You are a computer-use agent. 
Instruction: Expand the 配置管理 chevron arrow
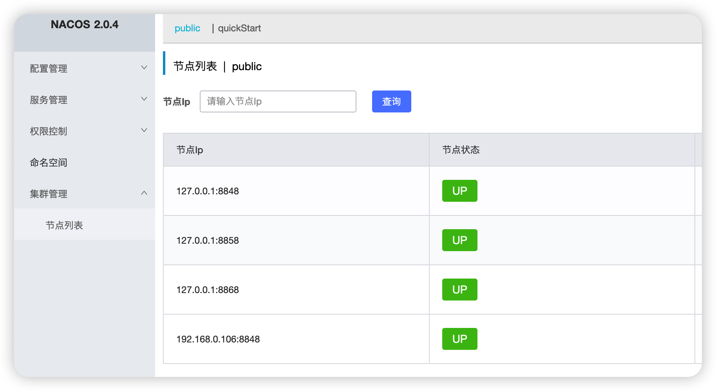(x=144, y=68)
